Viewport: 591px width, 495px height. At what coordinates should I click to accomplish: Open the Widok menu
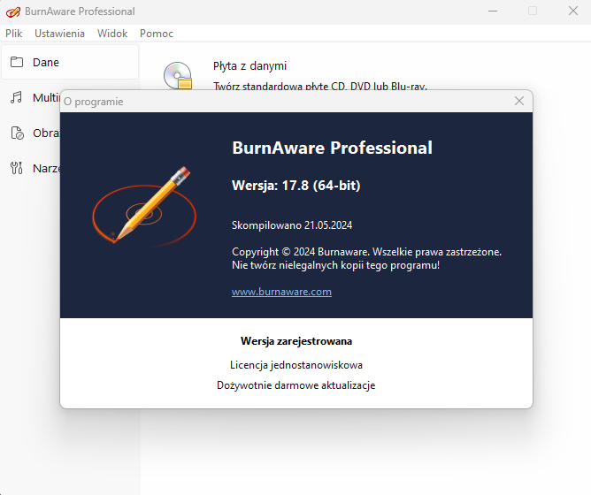click(112, 34)
